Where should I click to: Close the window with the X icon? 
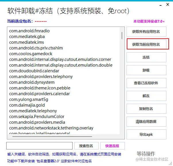168,5
